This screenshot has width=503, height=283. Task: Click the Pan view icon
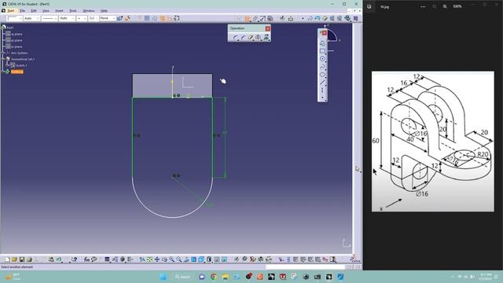157,259
